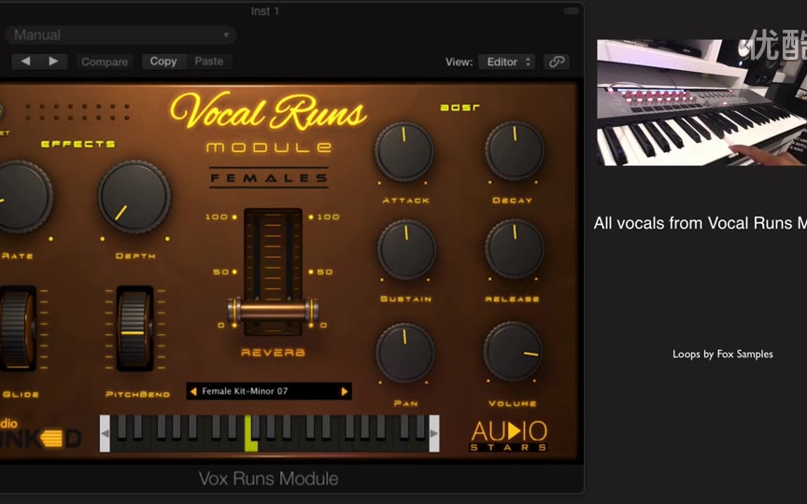This screenshot has width=807, height=504.
Task: Open the Manual preset dropdown
Action: tap(120, 35)
